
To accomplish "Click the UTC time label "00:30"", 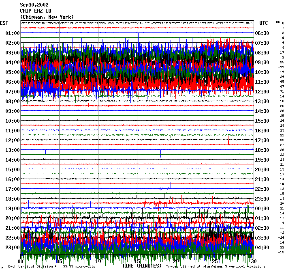I will pyautogui.click(x=262, y=209).
